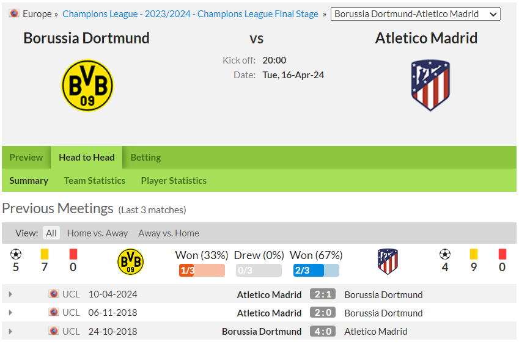Click UCL competition icon for 24-10-2018 match
This screenshot has width=519, height=361.
(53, 331)
